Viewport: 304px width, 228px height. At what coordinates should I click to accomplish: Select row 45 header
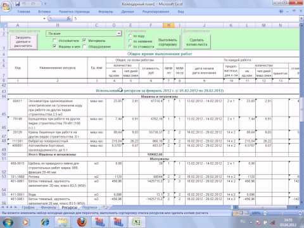[4, 108]
